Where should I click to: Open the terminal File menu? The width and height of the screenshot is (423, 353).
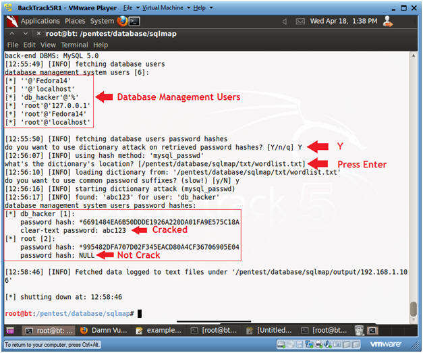tap(13, 45)
